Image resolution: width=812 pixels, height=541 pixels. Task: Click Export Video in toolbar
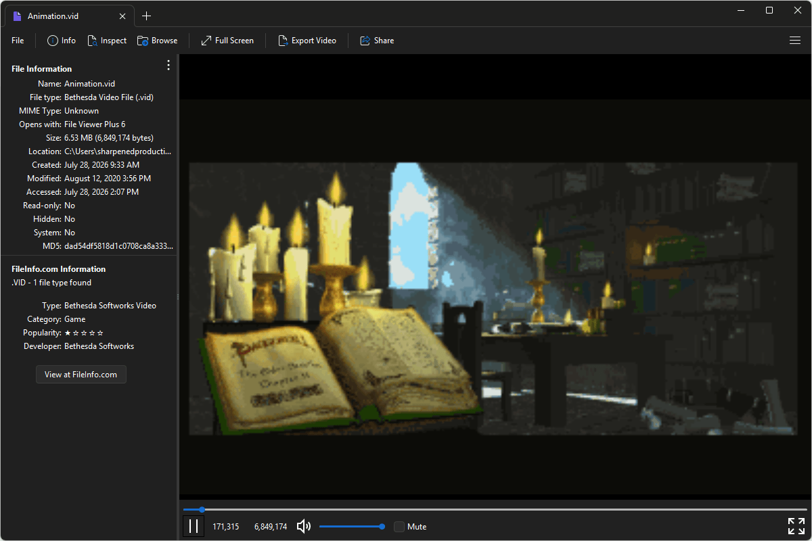(307, 41)
